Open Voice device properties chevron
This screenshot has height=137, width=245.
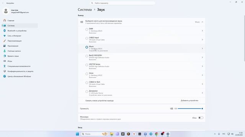[x=203, y=75]
